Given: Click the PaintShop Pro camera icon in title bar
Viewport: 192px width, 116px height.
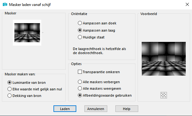Looking at the screenshot, I should 5,4.
